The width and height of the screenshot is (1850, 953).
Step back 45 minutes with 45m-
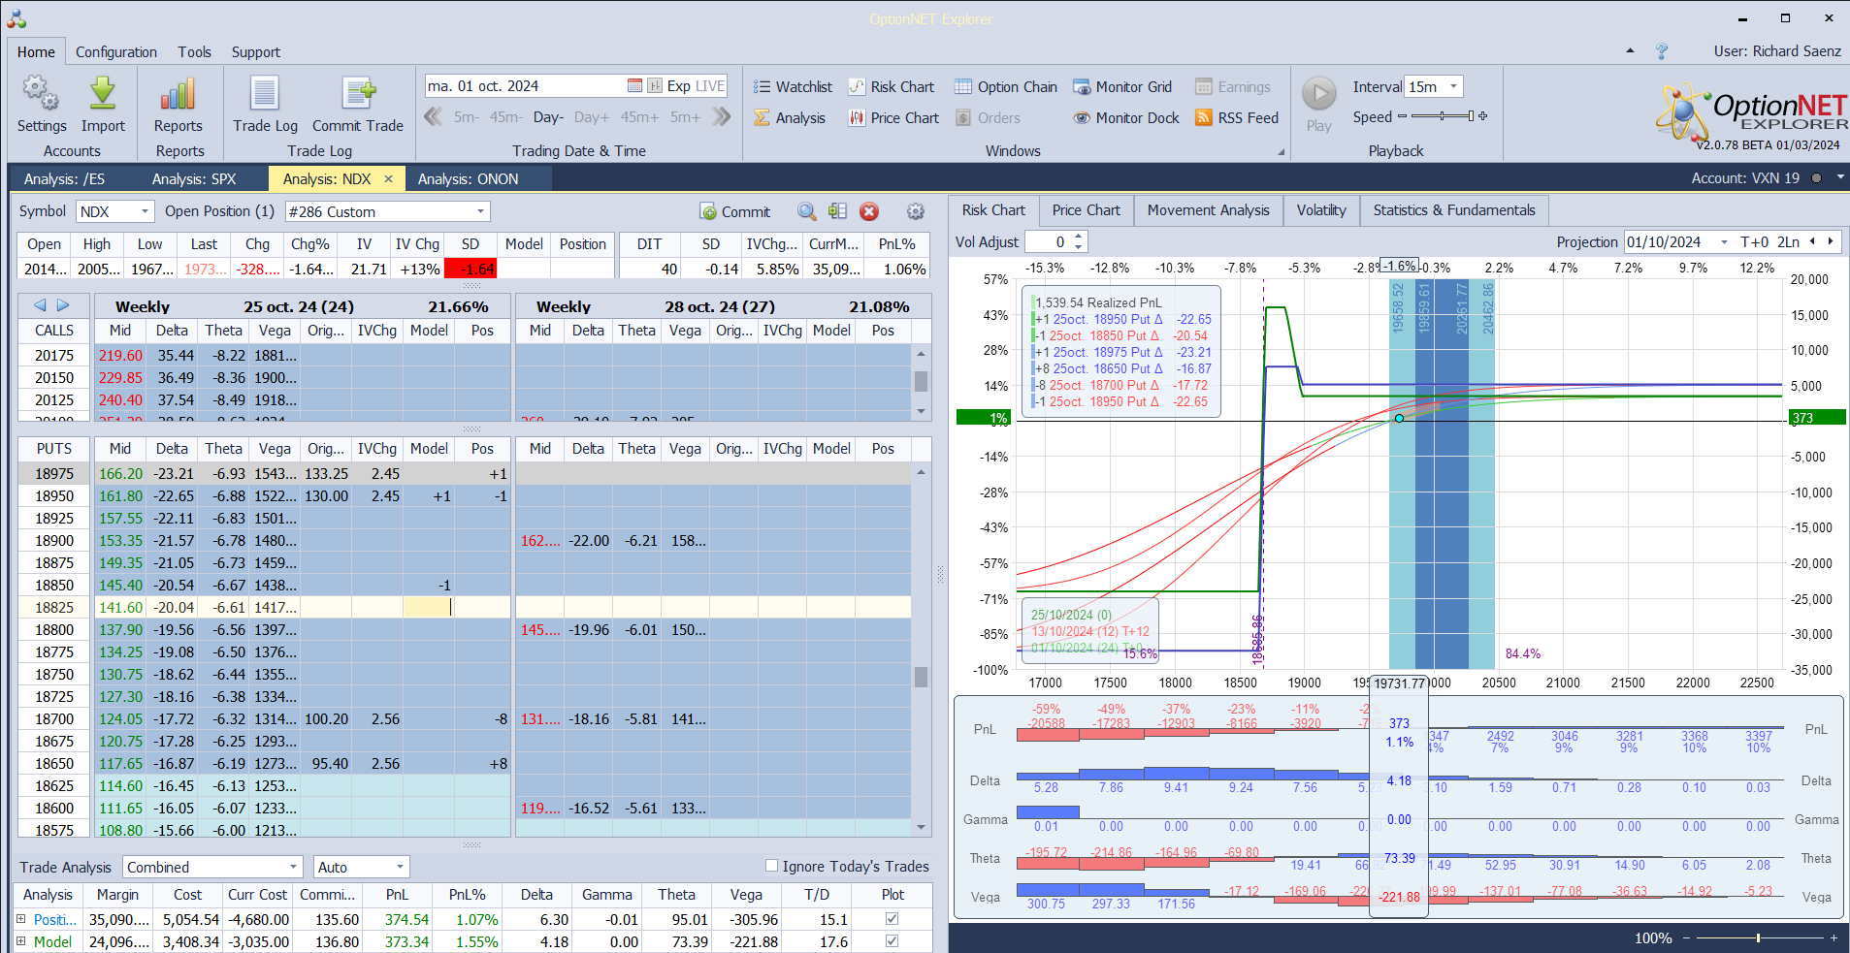[x=505, y=117]
